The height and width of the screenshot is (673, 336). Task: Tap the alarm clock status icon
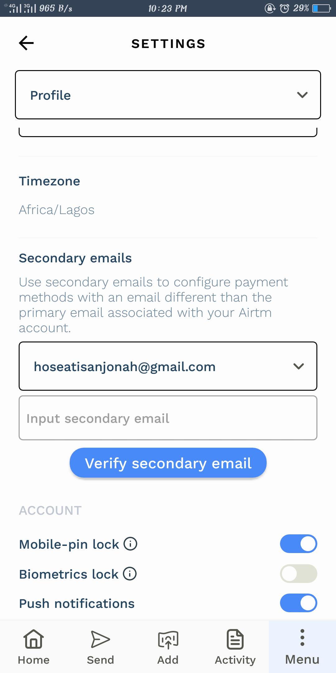tap(284, 8)
